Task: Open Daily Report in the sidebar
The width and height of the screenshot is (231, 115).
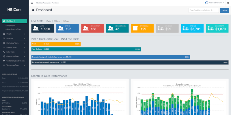Action: click(11, 26)
